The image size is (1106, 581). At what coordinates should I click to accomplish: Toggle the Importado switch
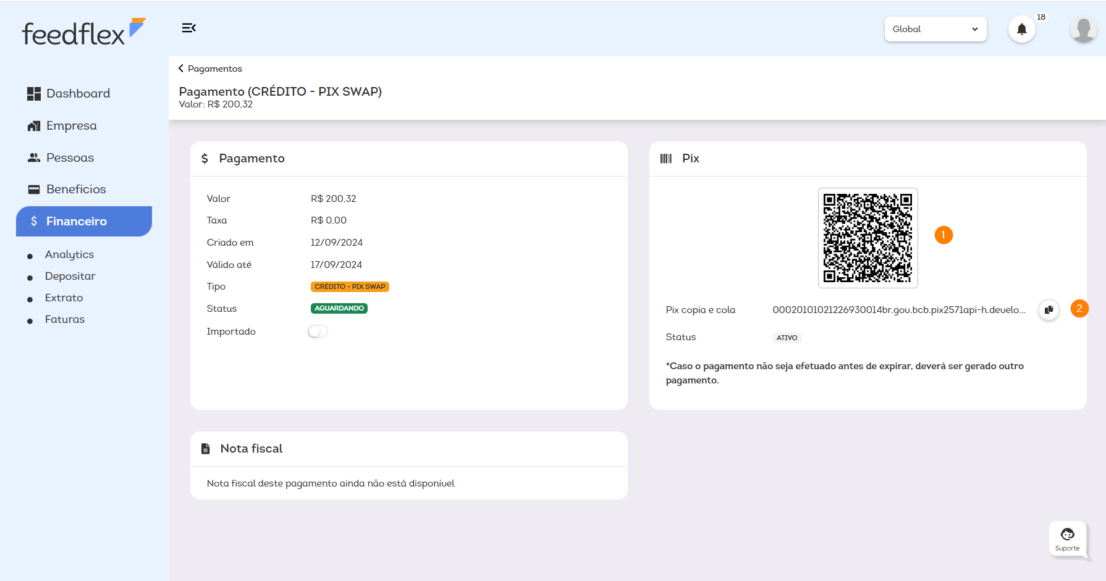(318, 332)
